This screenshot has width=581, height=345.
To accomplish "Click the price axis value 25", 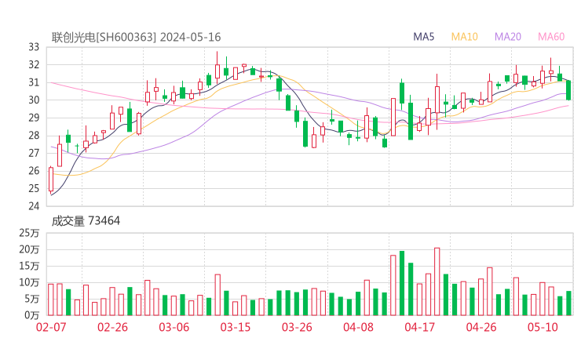I will (x=34, y=188).
